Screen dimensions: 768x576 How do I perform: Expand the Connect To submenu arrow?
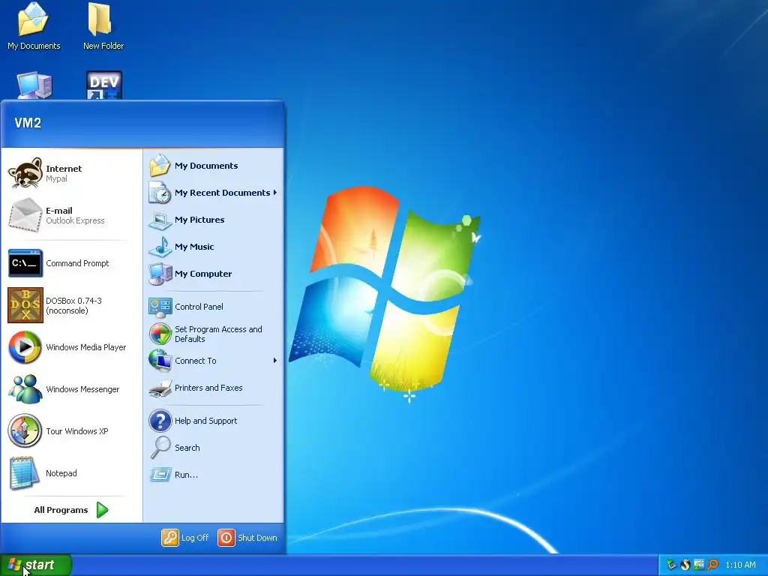pos(275,361)
